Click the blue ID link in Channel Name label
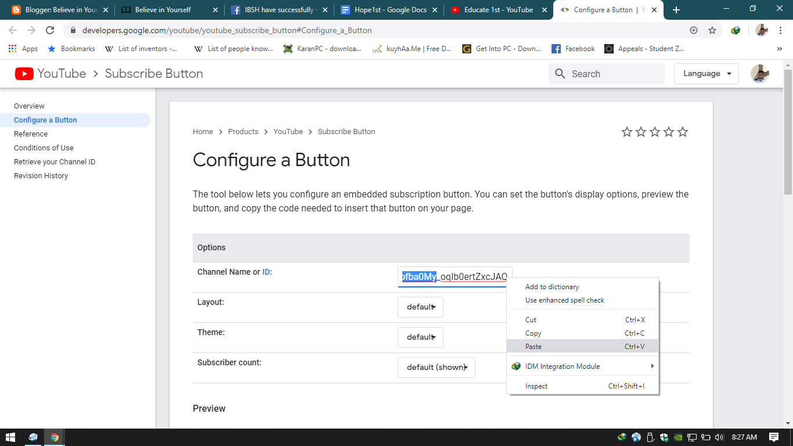This screenshot has height=446, width=793. point(266,272)
